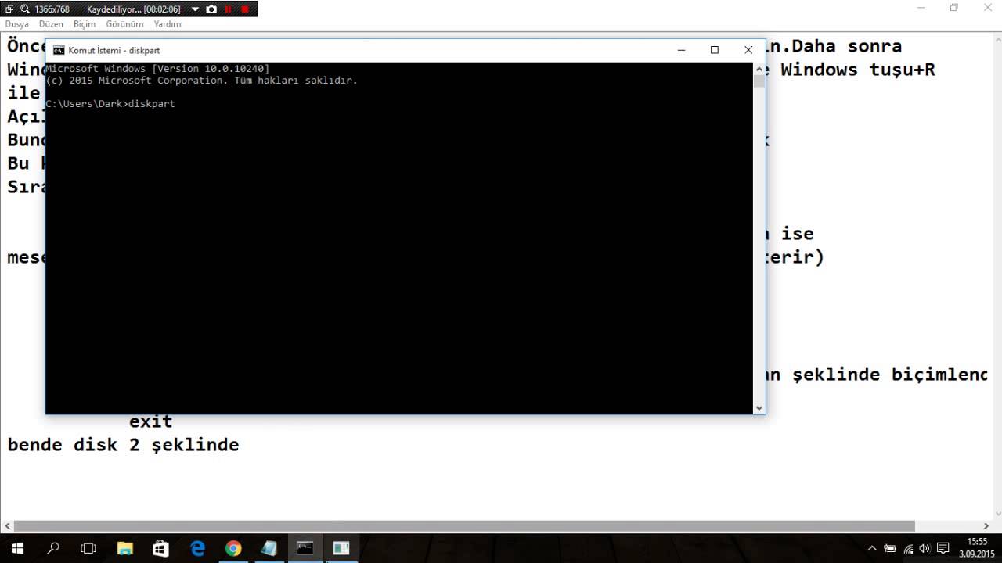Screen dimensions: 1002x563
Task: Click the battery power tray icon
Action: [890, 548]
